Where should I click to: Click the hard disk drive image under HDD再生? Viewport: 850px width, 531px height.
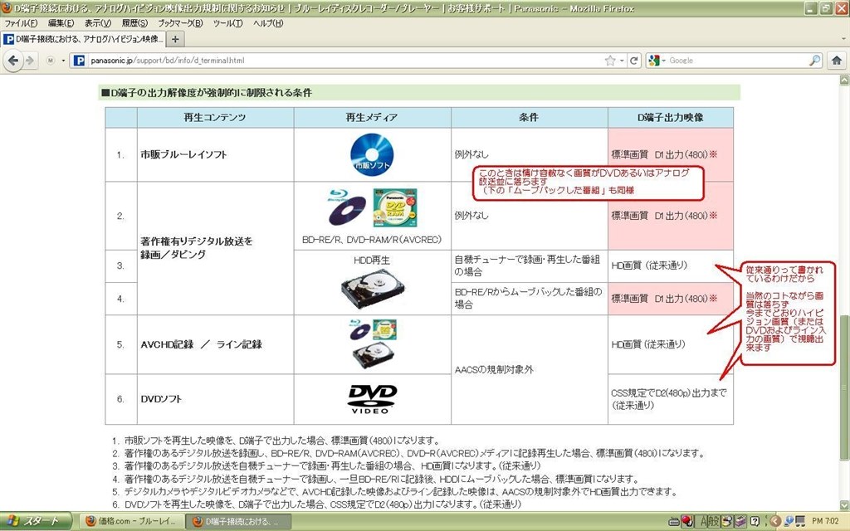(x=373, y=288)
